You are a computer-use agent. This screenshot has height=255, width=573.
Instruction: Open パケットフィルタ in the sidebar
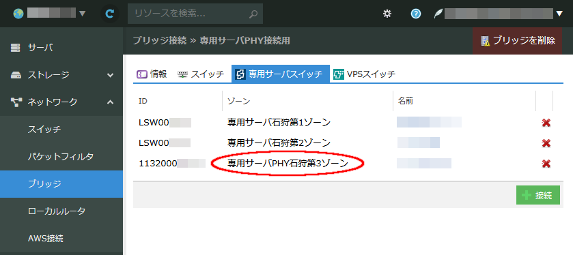(61, 157)
